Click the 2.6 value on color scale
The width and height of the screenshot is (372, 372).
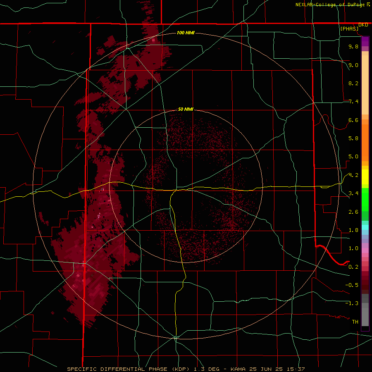tap(353, 212)
